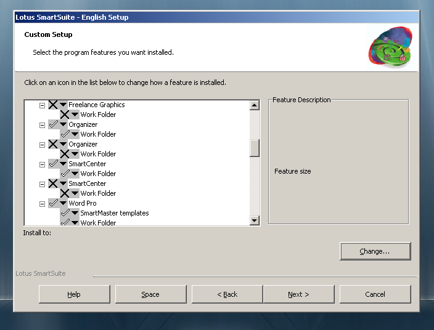
Task: Open the X state icon of the disabled SmartCenter
Action: (x=57, y=183)
